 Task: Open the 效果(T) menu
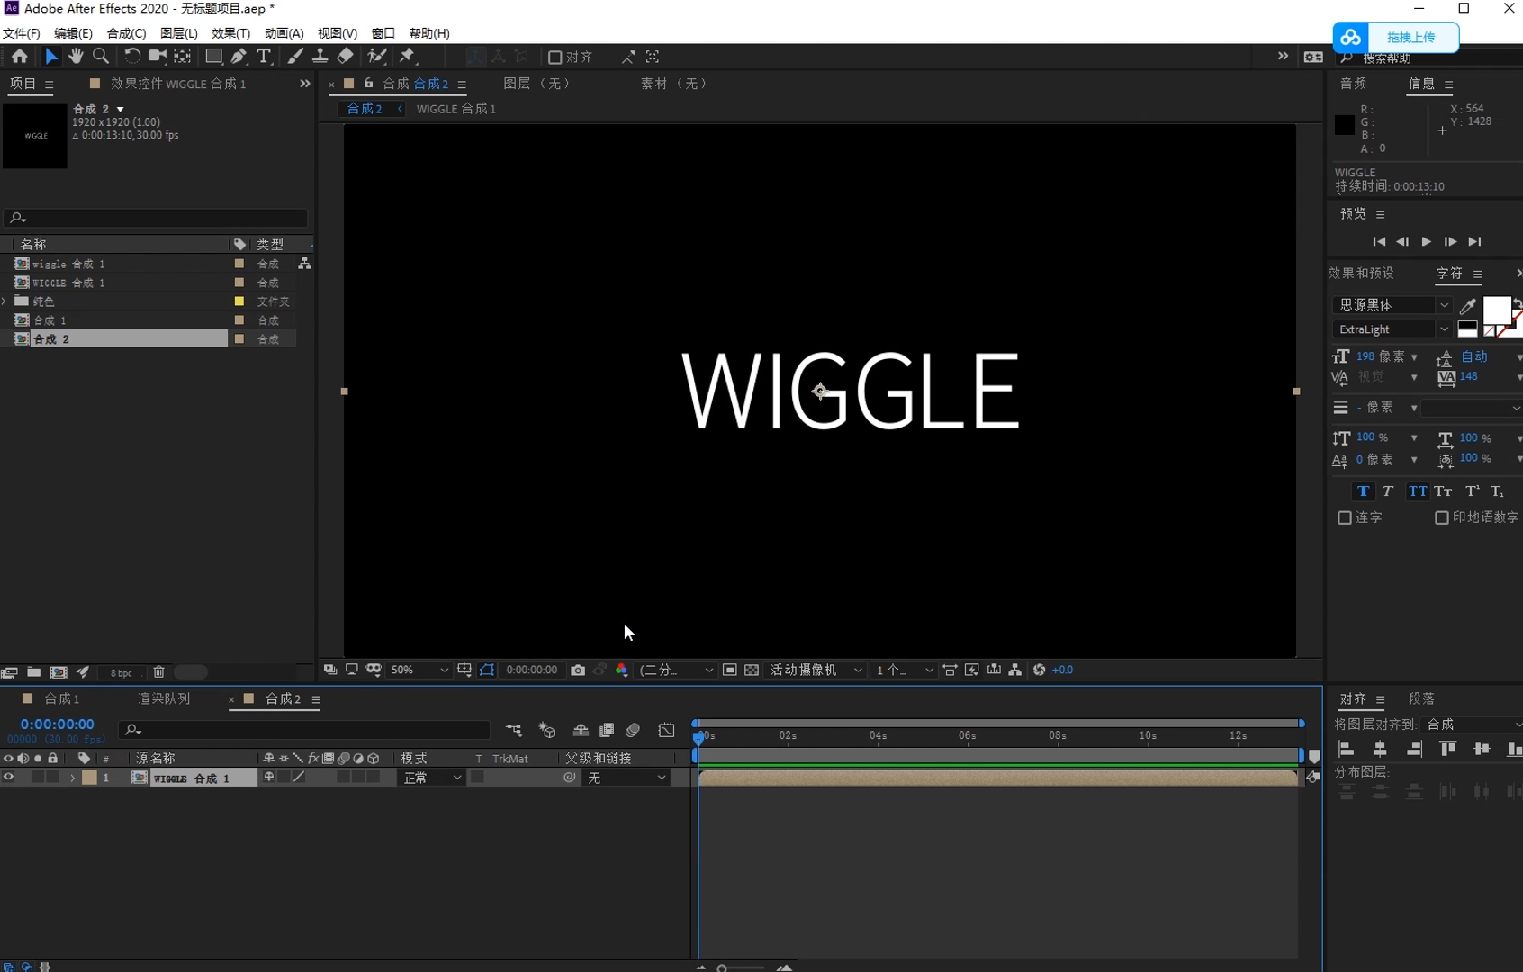pyautogui.click(x=230, y=33)
